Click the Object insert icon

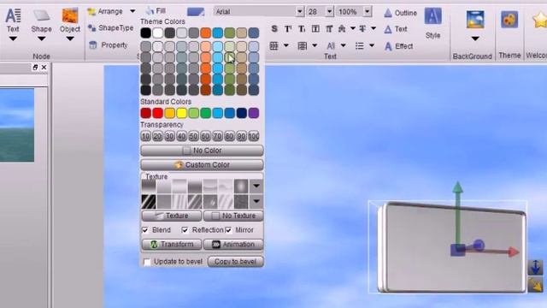pyautogui.click(x=70, y=15)
